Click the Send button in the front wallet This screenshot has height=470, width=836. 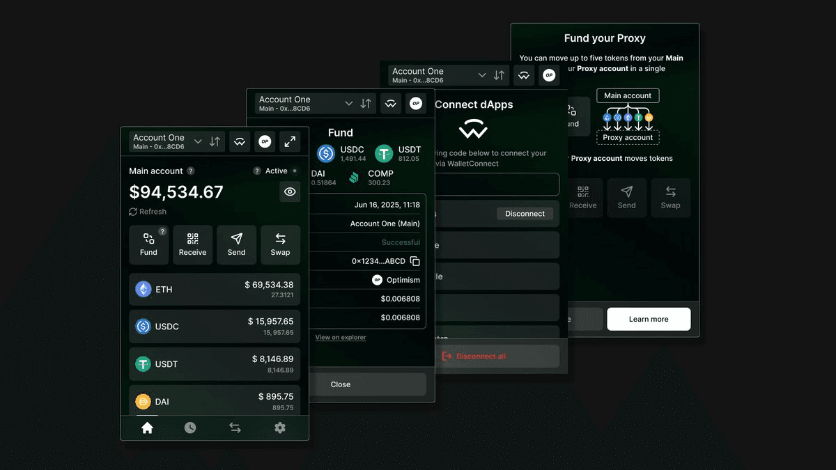pyautogui.click(x=236, y=245)
